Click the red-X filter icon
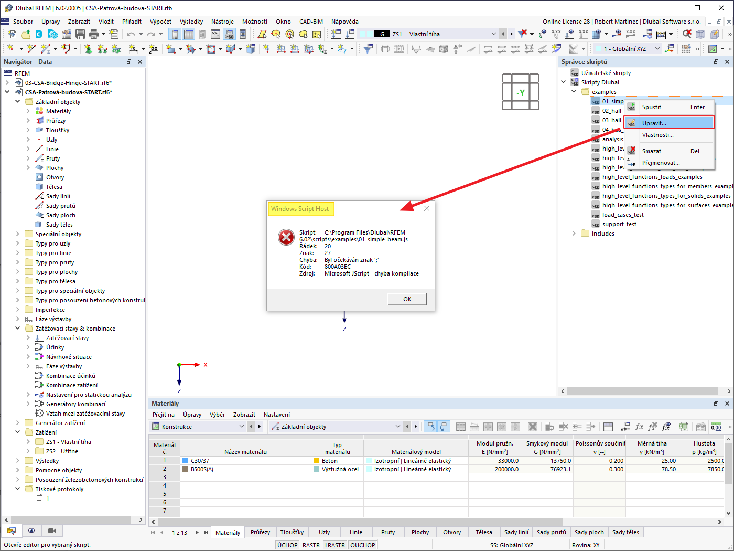The width and height of the screenshot is (734, 551). click(x=522, y=34)
